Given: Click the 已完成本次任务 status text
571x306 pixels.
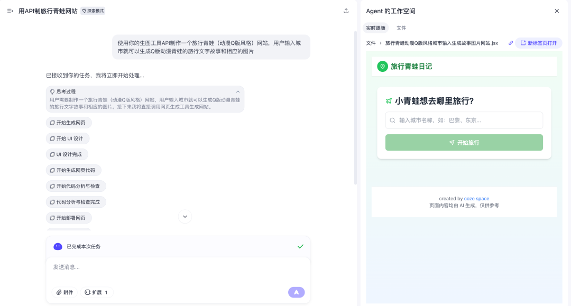Looking at the screenshot, I should (x=84, y=247).
